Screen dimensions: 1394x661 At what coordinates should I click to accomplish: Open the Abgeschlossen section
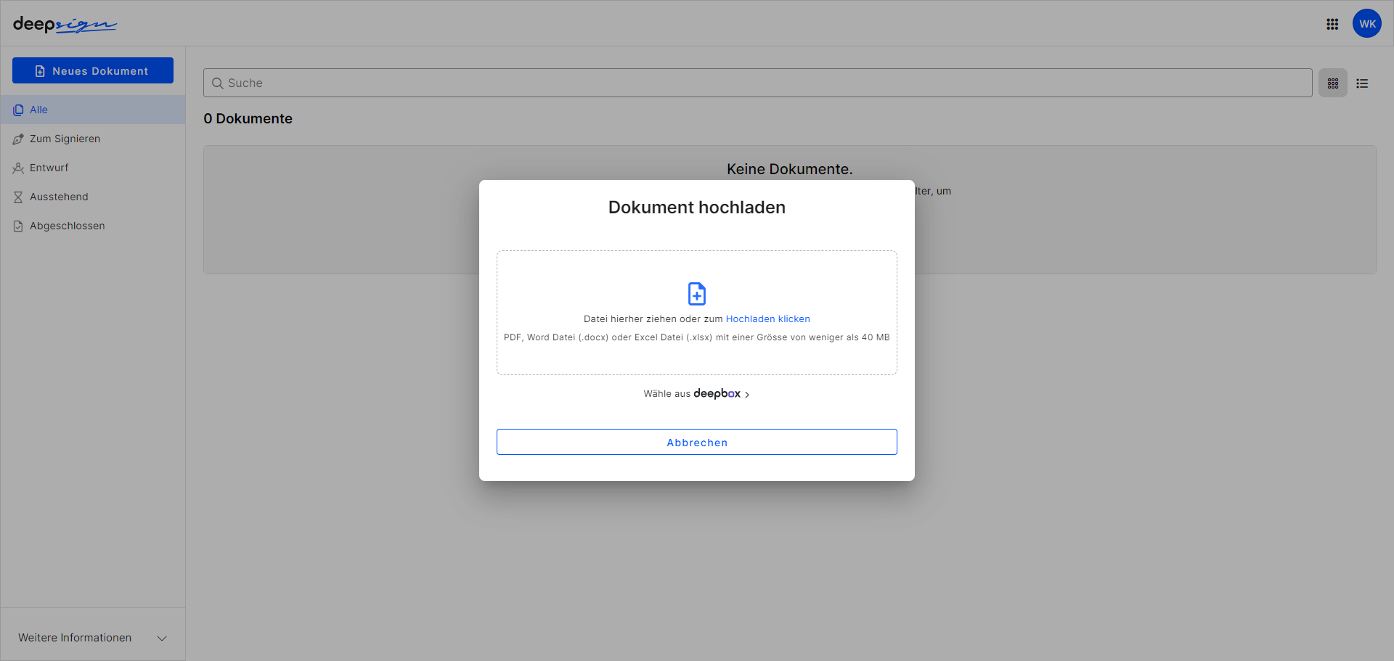[x=67, y=226]
